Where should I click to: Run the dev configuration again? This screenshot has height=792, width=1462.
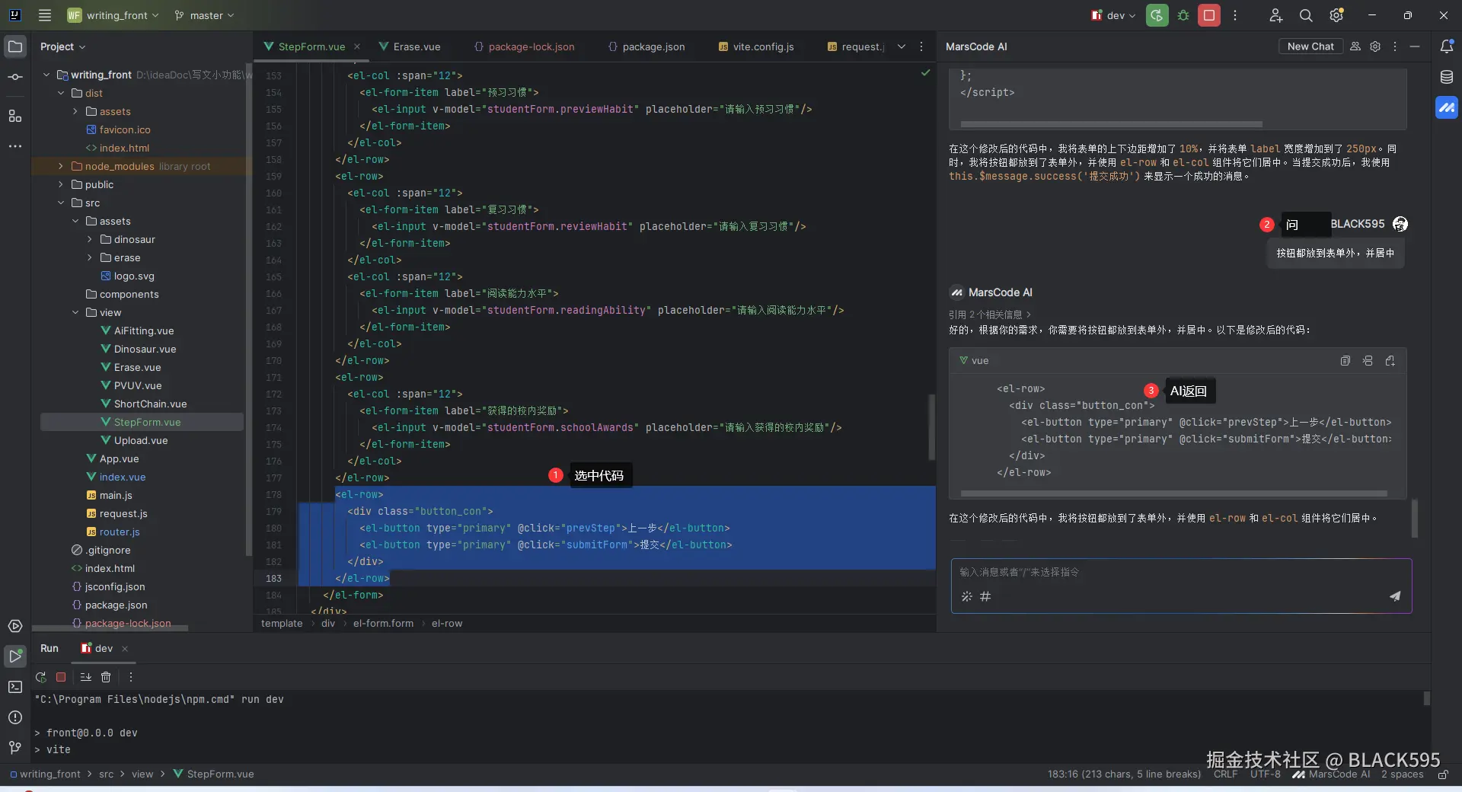[x=1157, y=15]
